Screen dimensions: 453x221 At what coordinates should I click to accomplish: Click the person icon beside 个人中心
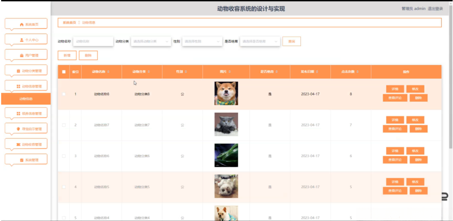pyautogui.click(x=22, y=40)
